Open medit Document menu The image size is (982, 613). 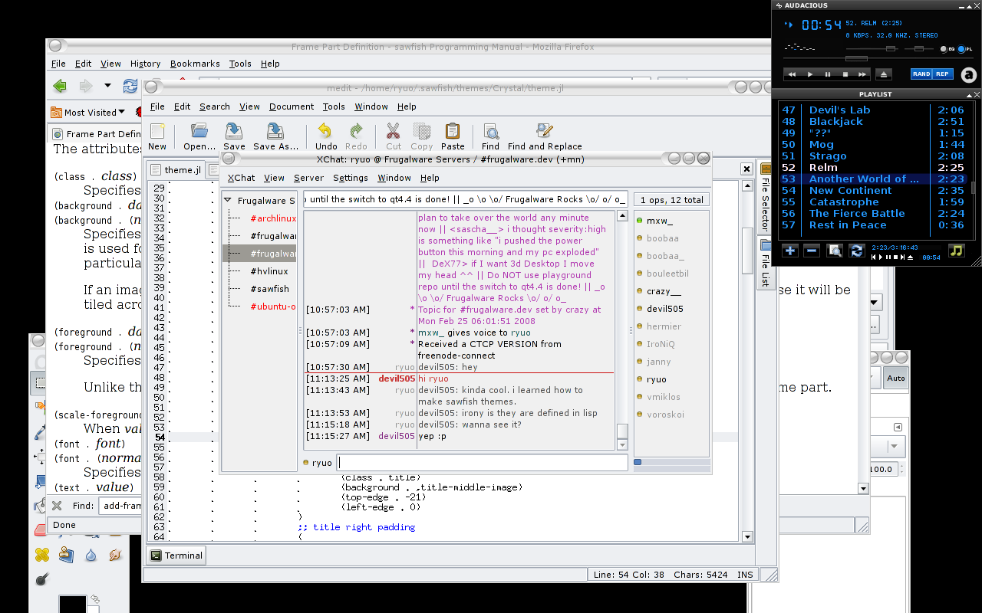tap(292, 107)
